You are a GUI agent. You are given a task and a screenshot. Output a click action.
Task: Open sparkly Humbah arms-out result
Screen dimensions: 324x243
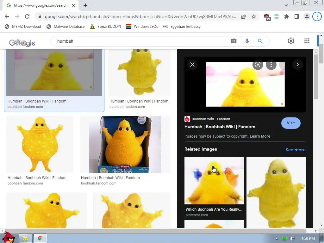(x=40, y=144)
